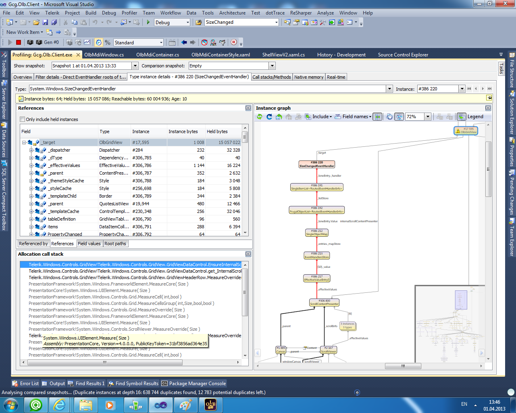Check 'Only include held instances' checkbox
This screenshot has width=516, height=413.
(23, 119)
